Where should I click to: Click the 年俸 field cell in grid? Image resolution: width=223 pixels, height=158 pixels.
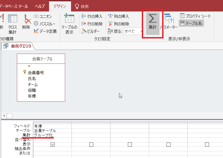tap(52, 126)
